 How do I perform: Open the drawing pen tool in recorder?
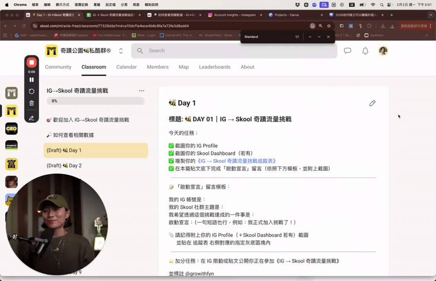tap(32, 118)
